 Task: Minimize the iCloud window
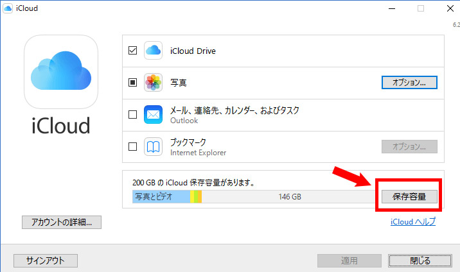(x=392, y=8)
